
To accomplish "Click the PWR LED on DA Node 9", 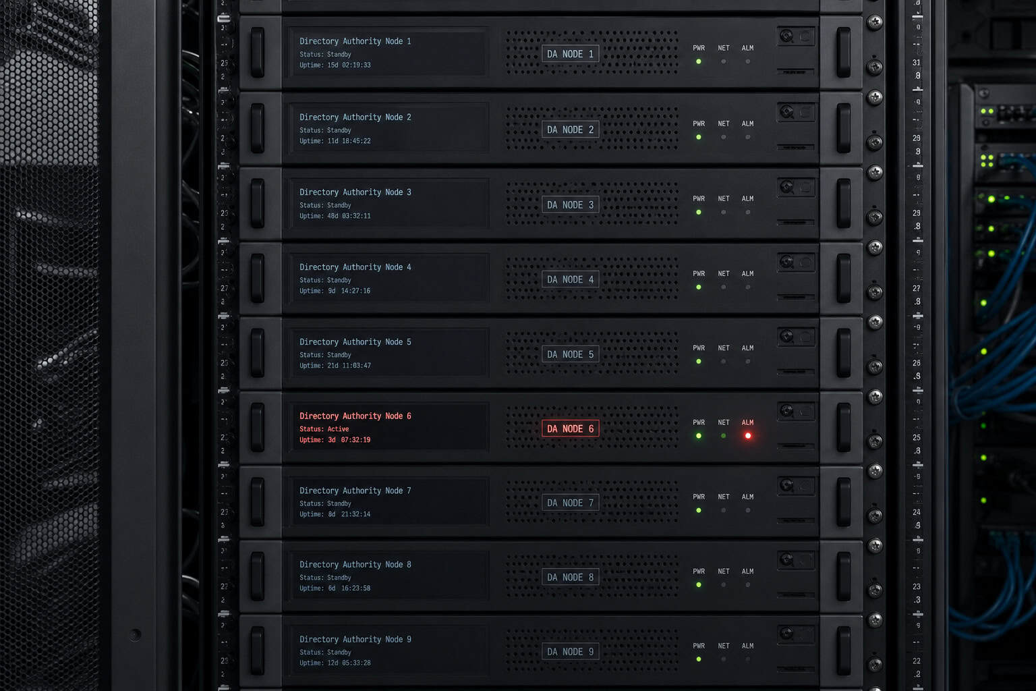I will [699, 659].
